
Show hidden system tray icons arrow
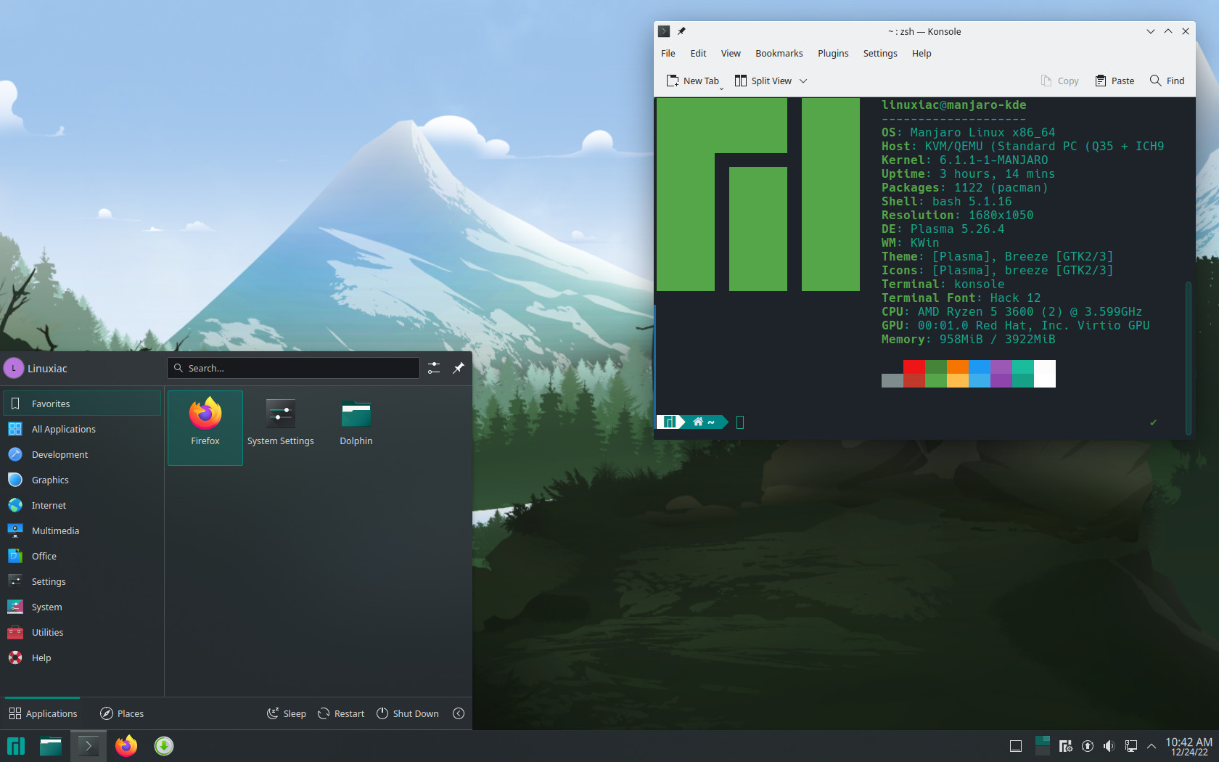coord(1152,746)
